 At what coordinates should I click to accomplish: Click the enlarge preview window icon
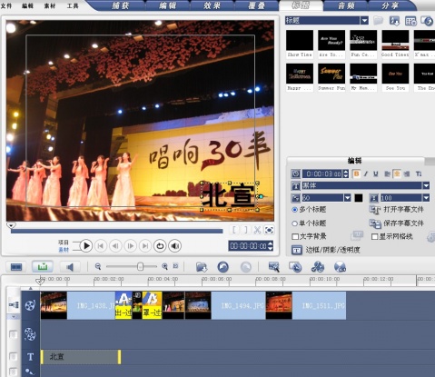click(x=269, y=230)
